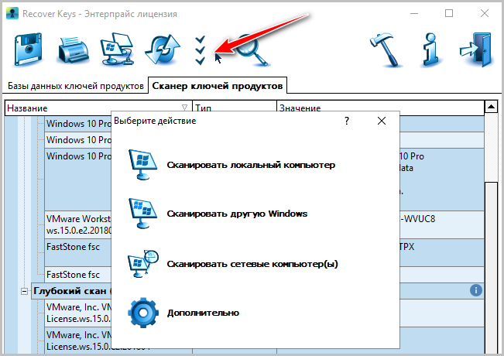Viewport: 504px width, 356px height.
Task: Select the first Windows 10 Pro row
Action: 78,124
